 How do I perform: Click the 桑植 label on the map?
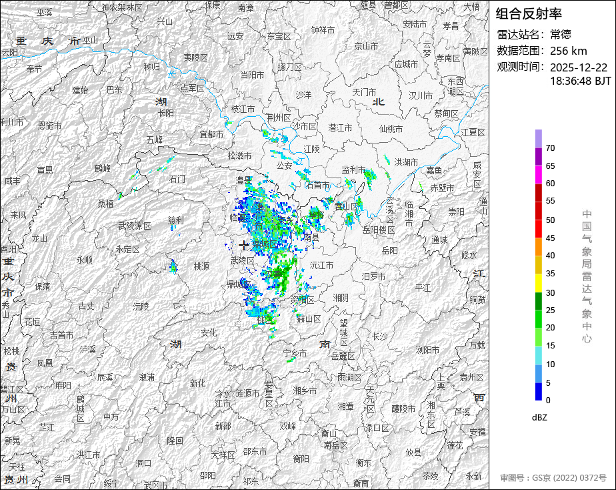click(106, 204)
